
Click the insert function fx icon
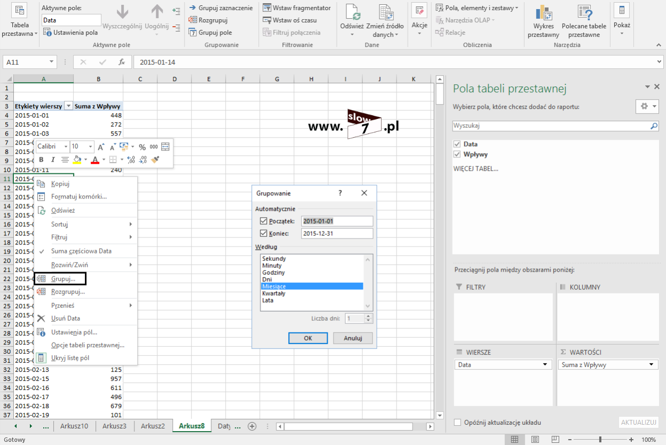(122, 62)
